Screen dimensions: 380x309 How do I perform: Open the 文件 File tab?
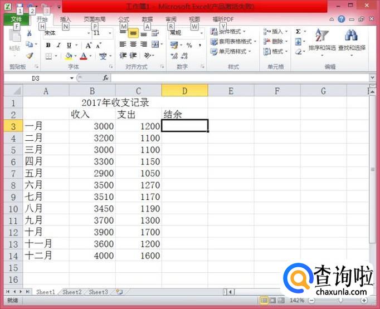coord(16,19)
